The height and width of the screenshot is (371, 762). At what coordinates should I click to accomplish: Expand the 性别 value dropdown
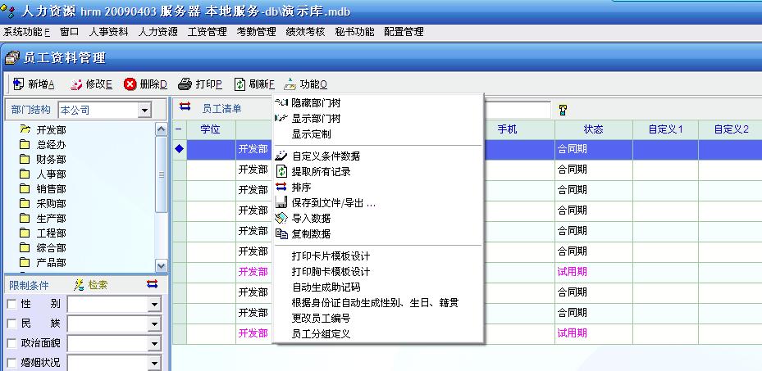154,305
